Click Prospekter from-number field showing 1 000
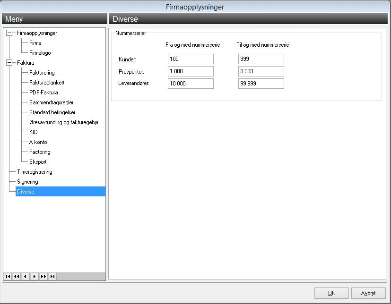The height and width of the screenshot is (304, 391). (191, 71)
